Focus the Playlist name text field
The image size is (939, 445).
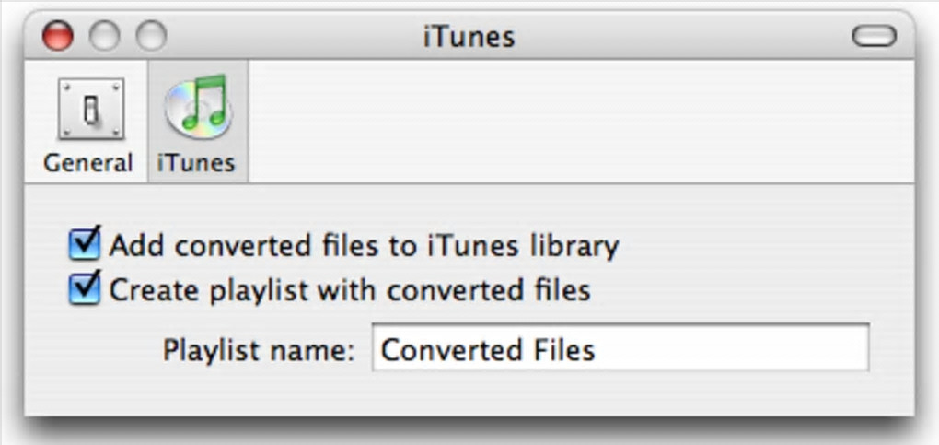click(x=620, y=348)
